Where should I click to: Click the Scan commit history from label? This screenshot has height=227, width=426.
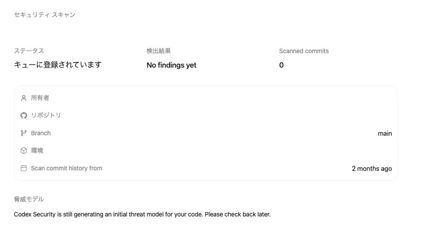(66, 168)
